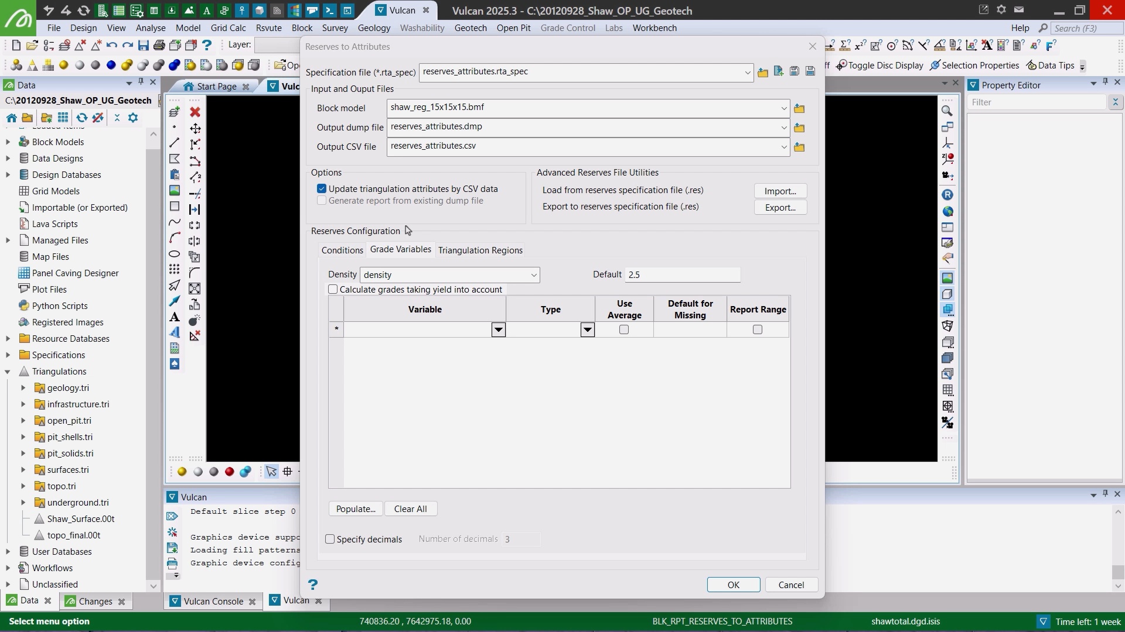Open the Density variable dropdown
Image resolution: width=1125 pixels, height=632 pixels.
pyautogui.click(x=533, y=275)
